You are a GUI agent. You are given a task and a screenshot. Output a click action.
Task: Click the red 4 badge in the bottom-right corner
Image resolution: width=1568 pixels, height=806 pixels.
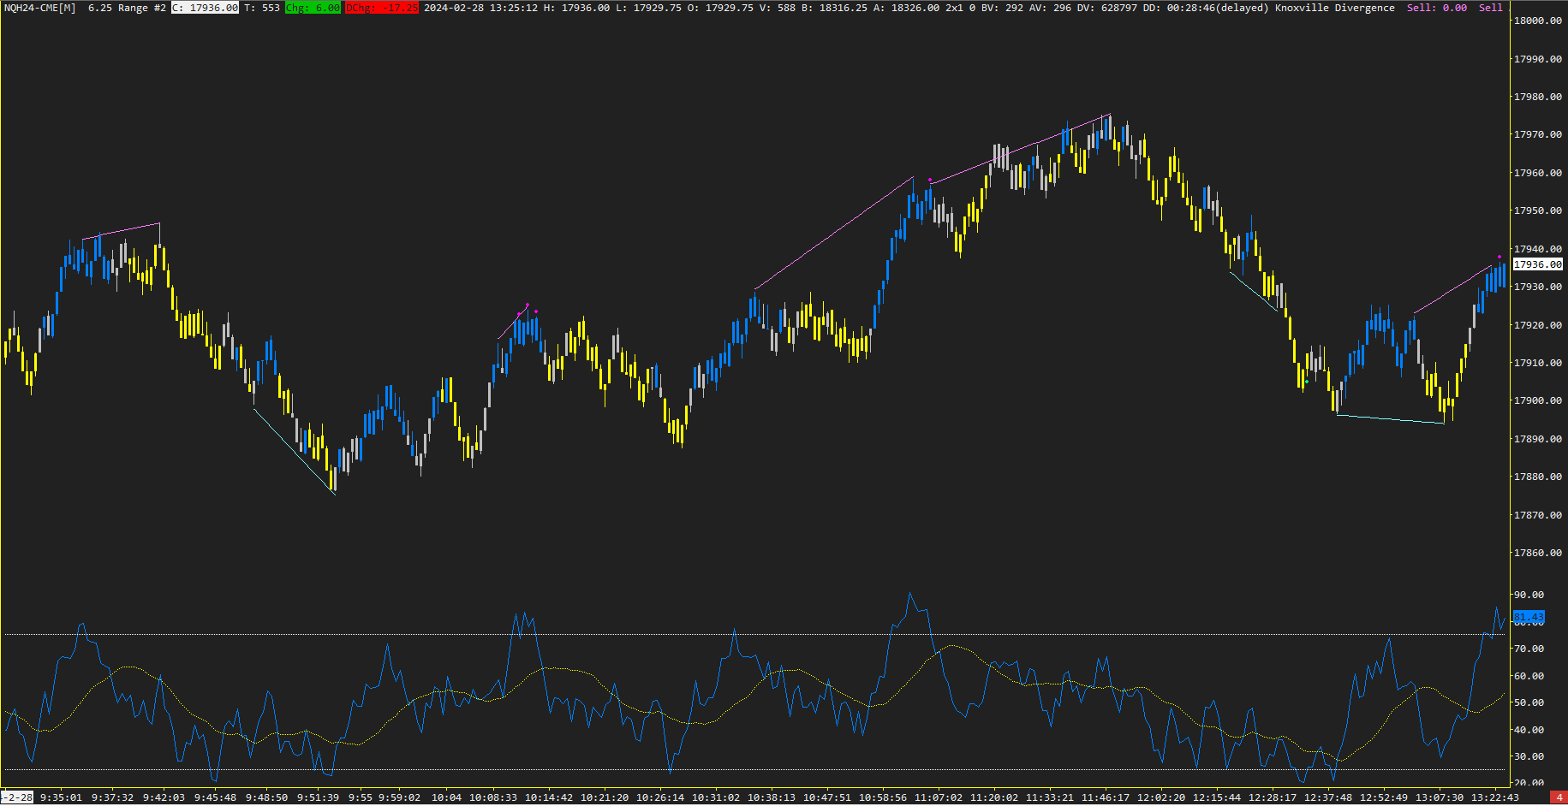click(1559, 797)
